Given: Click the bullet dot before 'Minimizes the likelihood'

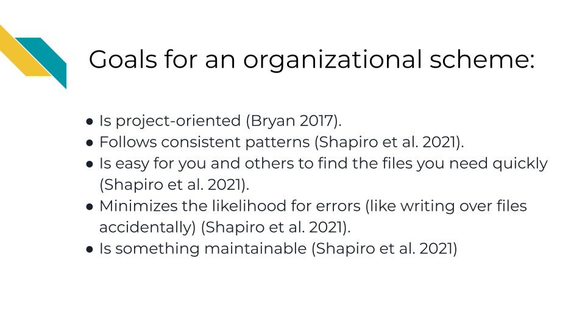Looking at the screenshot, I should (x=89, y=207).
